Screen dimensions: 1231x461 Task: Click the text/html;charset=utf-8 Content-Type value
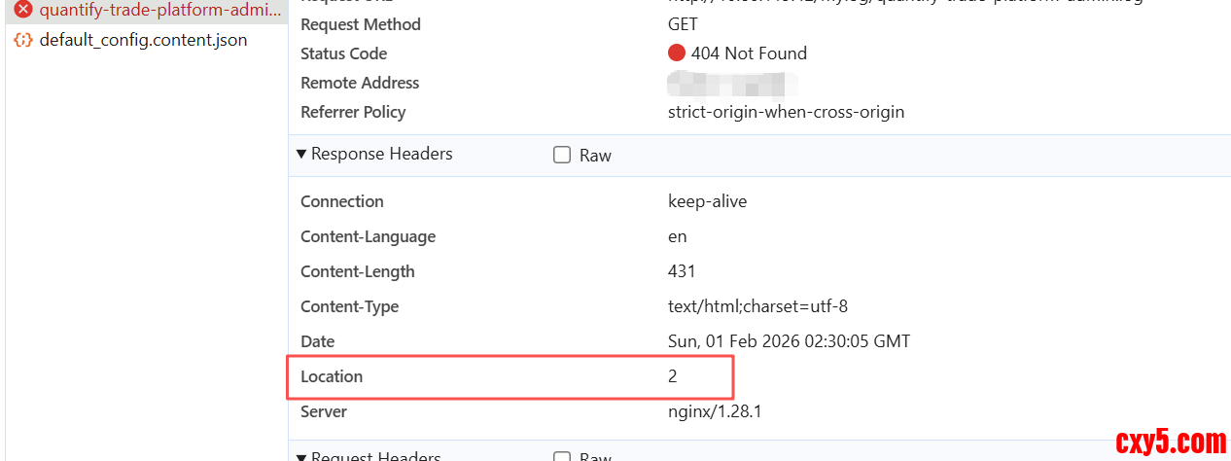pyautogui.click(x=757, y=306)
